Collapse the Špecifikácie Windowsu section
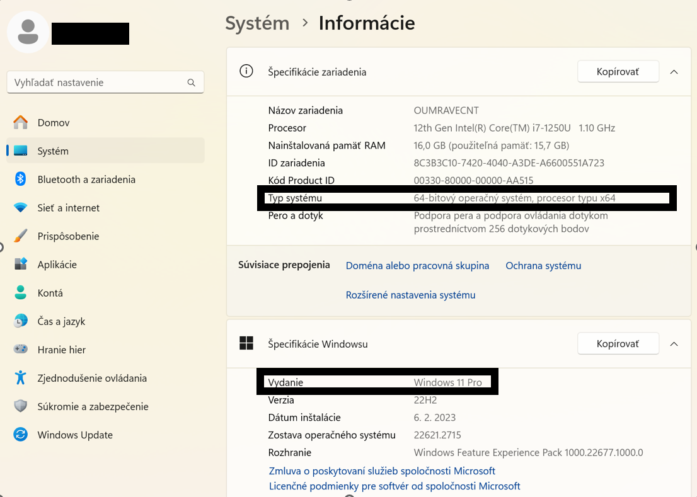This screenshot has height=497, width=697. tap(674, 344)
